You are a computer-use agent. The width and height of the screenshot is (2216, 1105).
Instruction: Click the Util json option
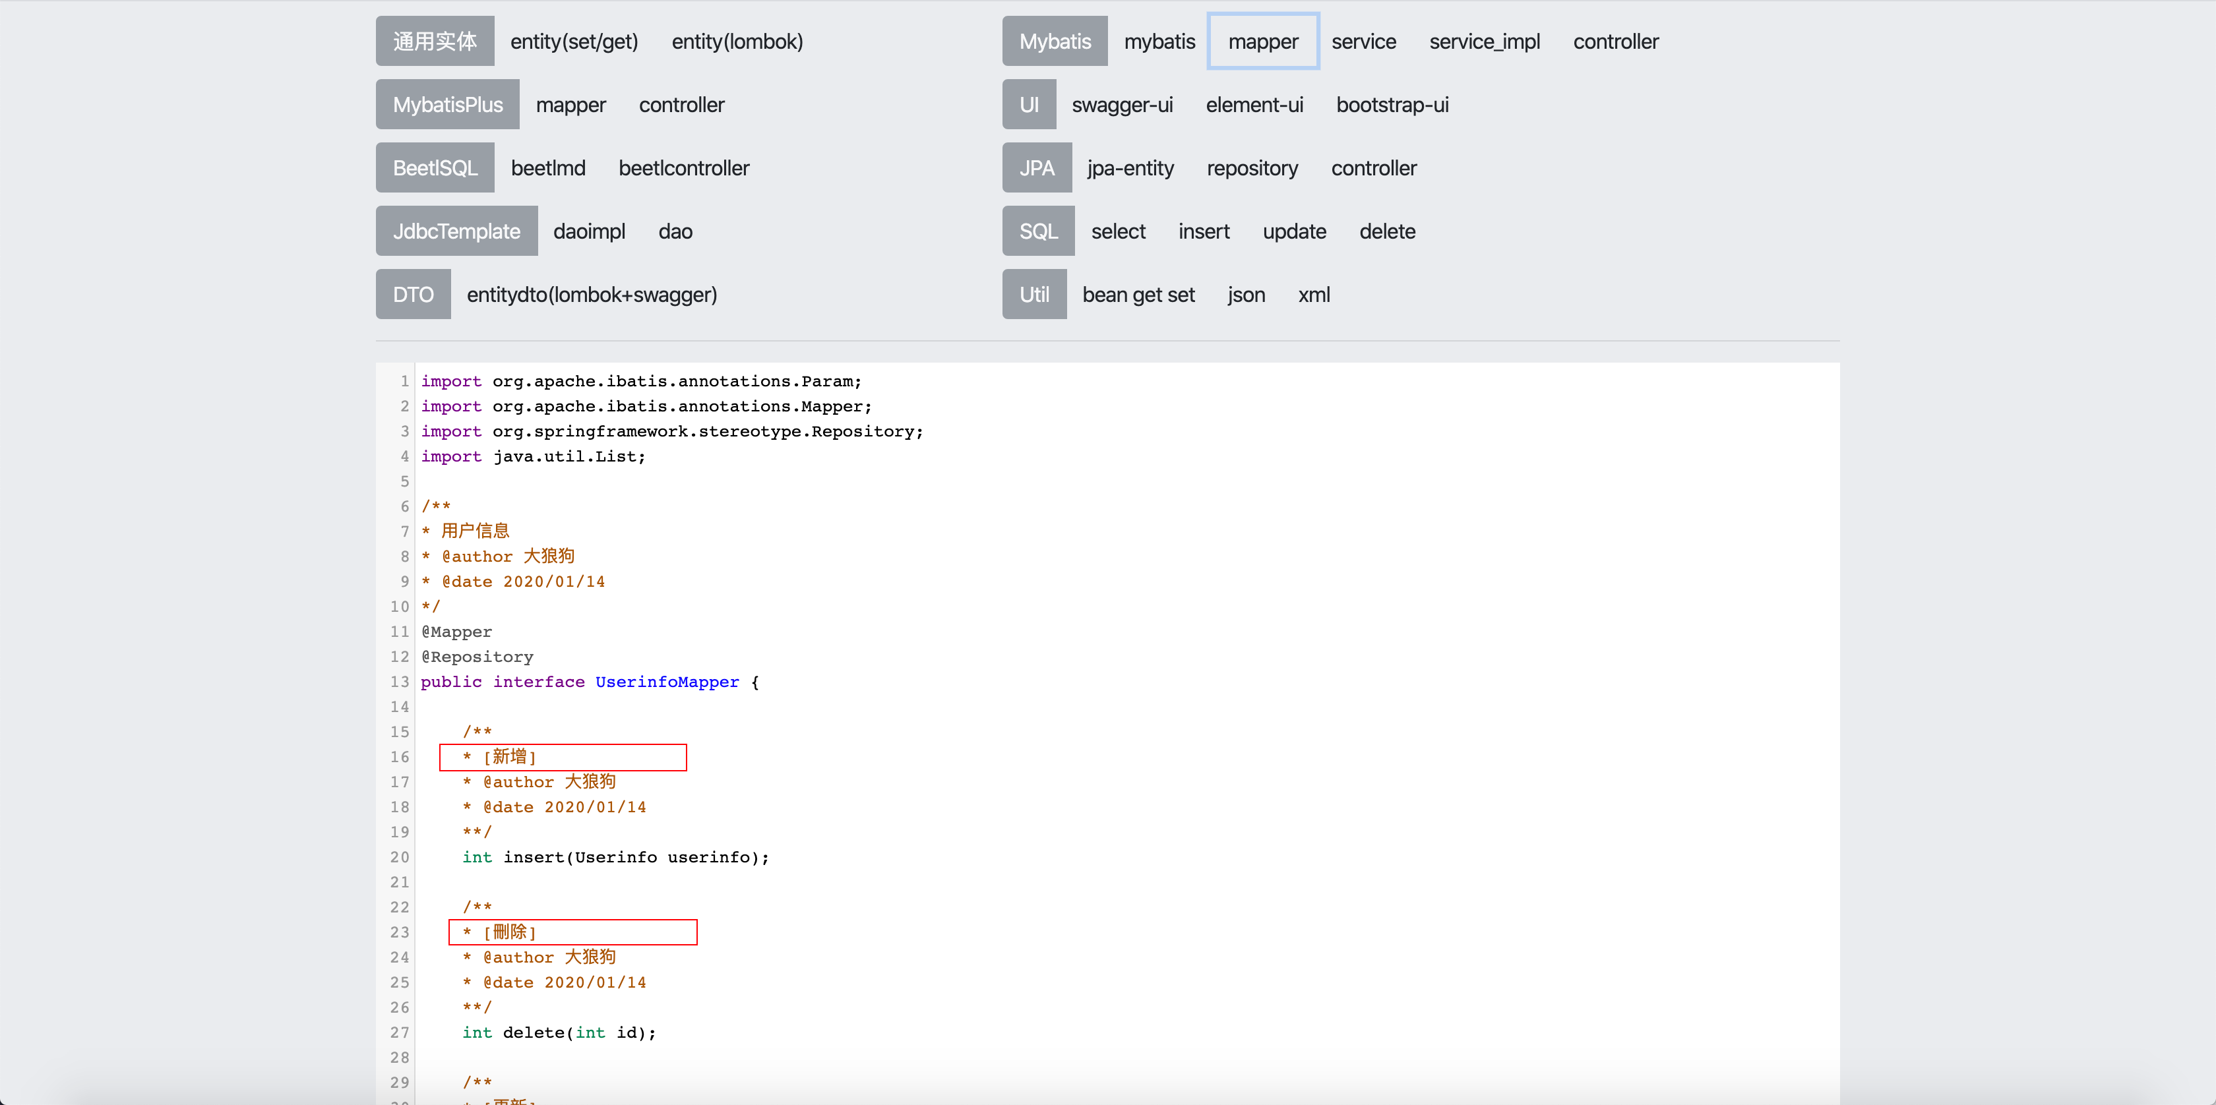1246,295
